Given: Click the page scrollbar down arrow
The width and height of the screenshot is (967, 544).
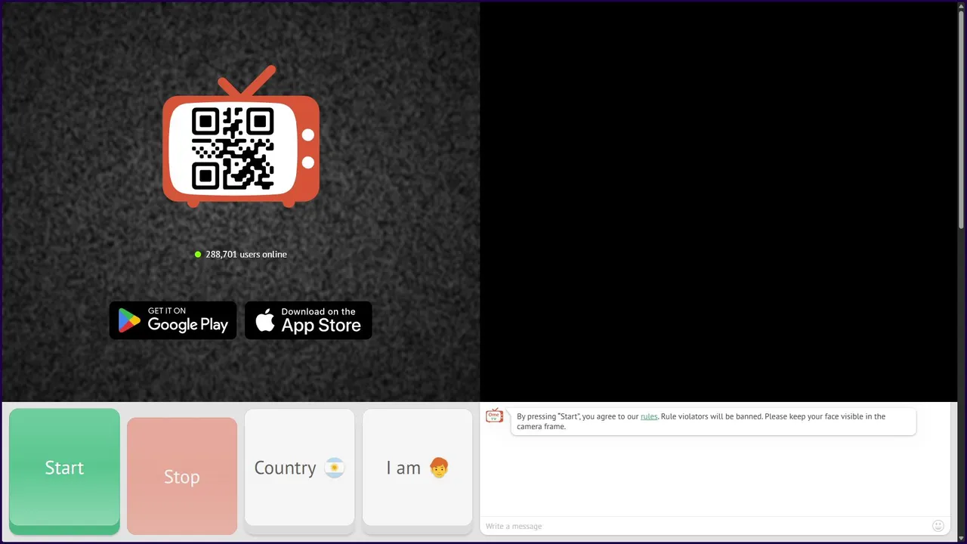Looking at the screenshot, I should 962,537.
